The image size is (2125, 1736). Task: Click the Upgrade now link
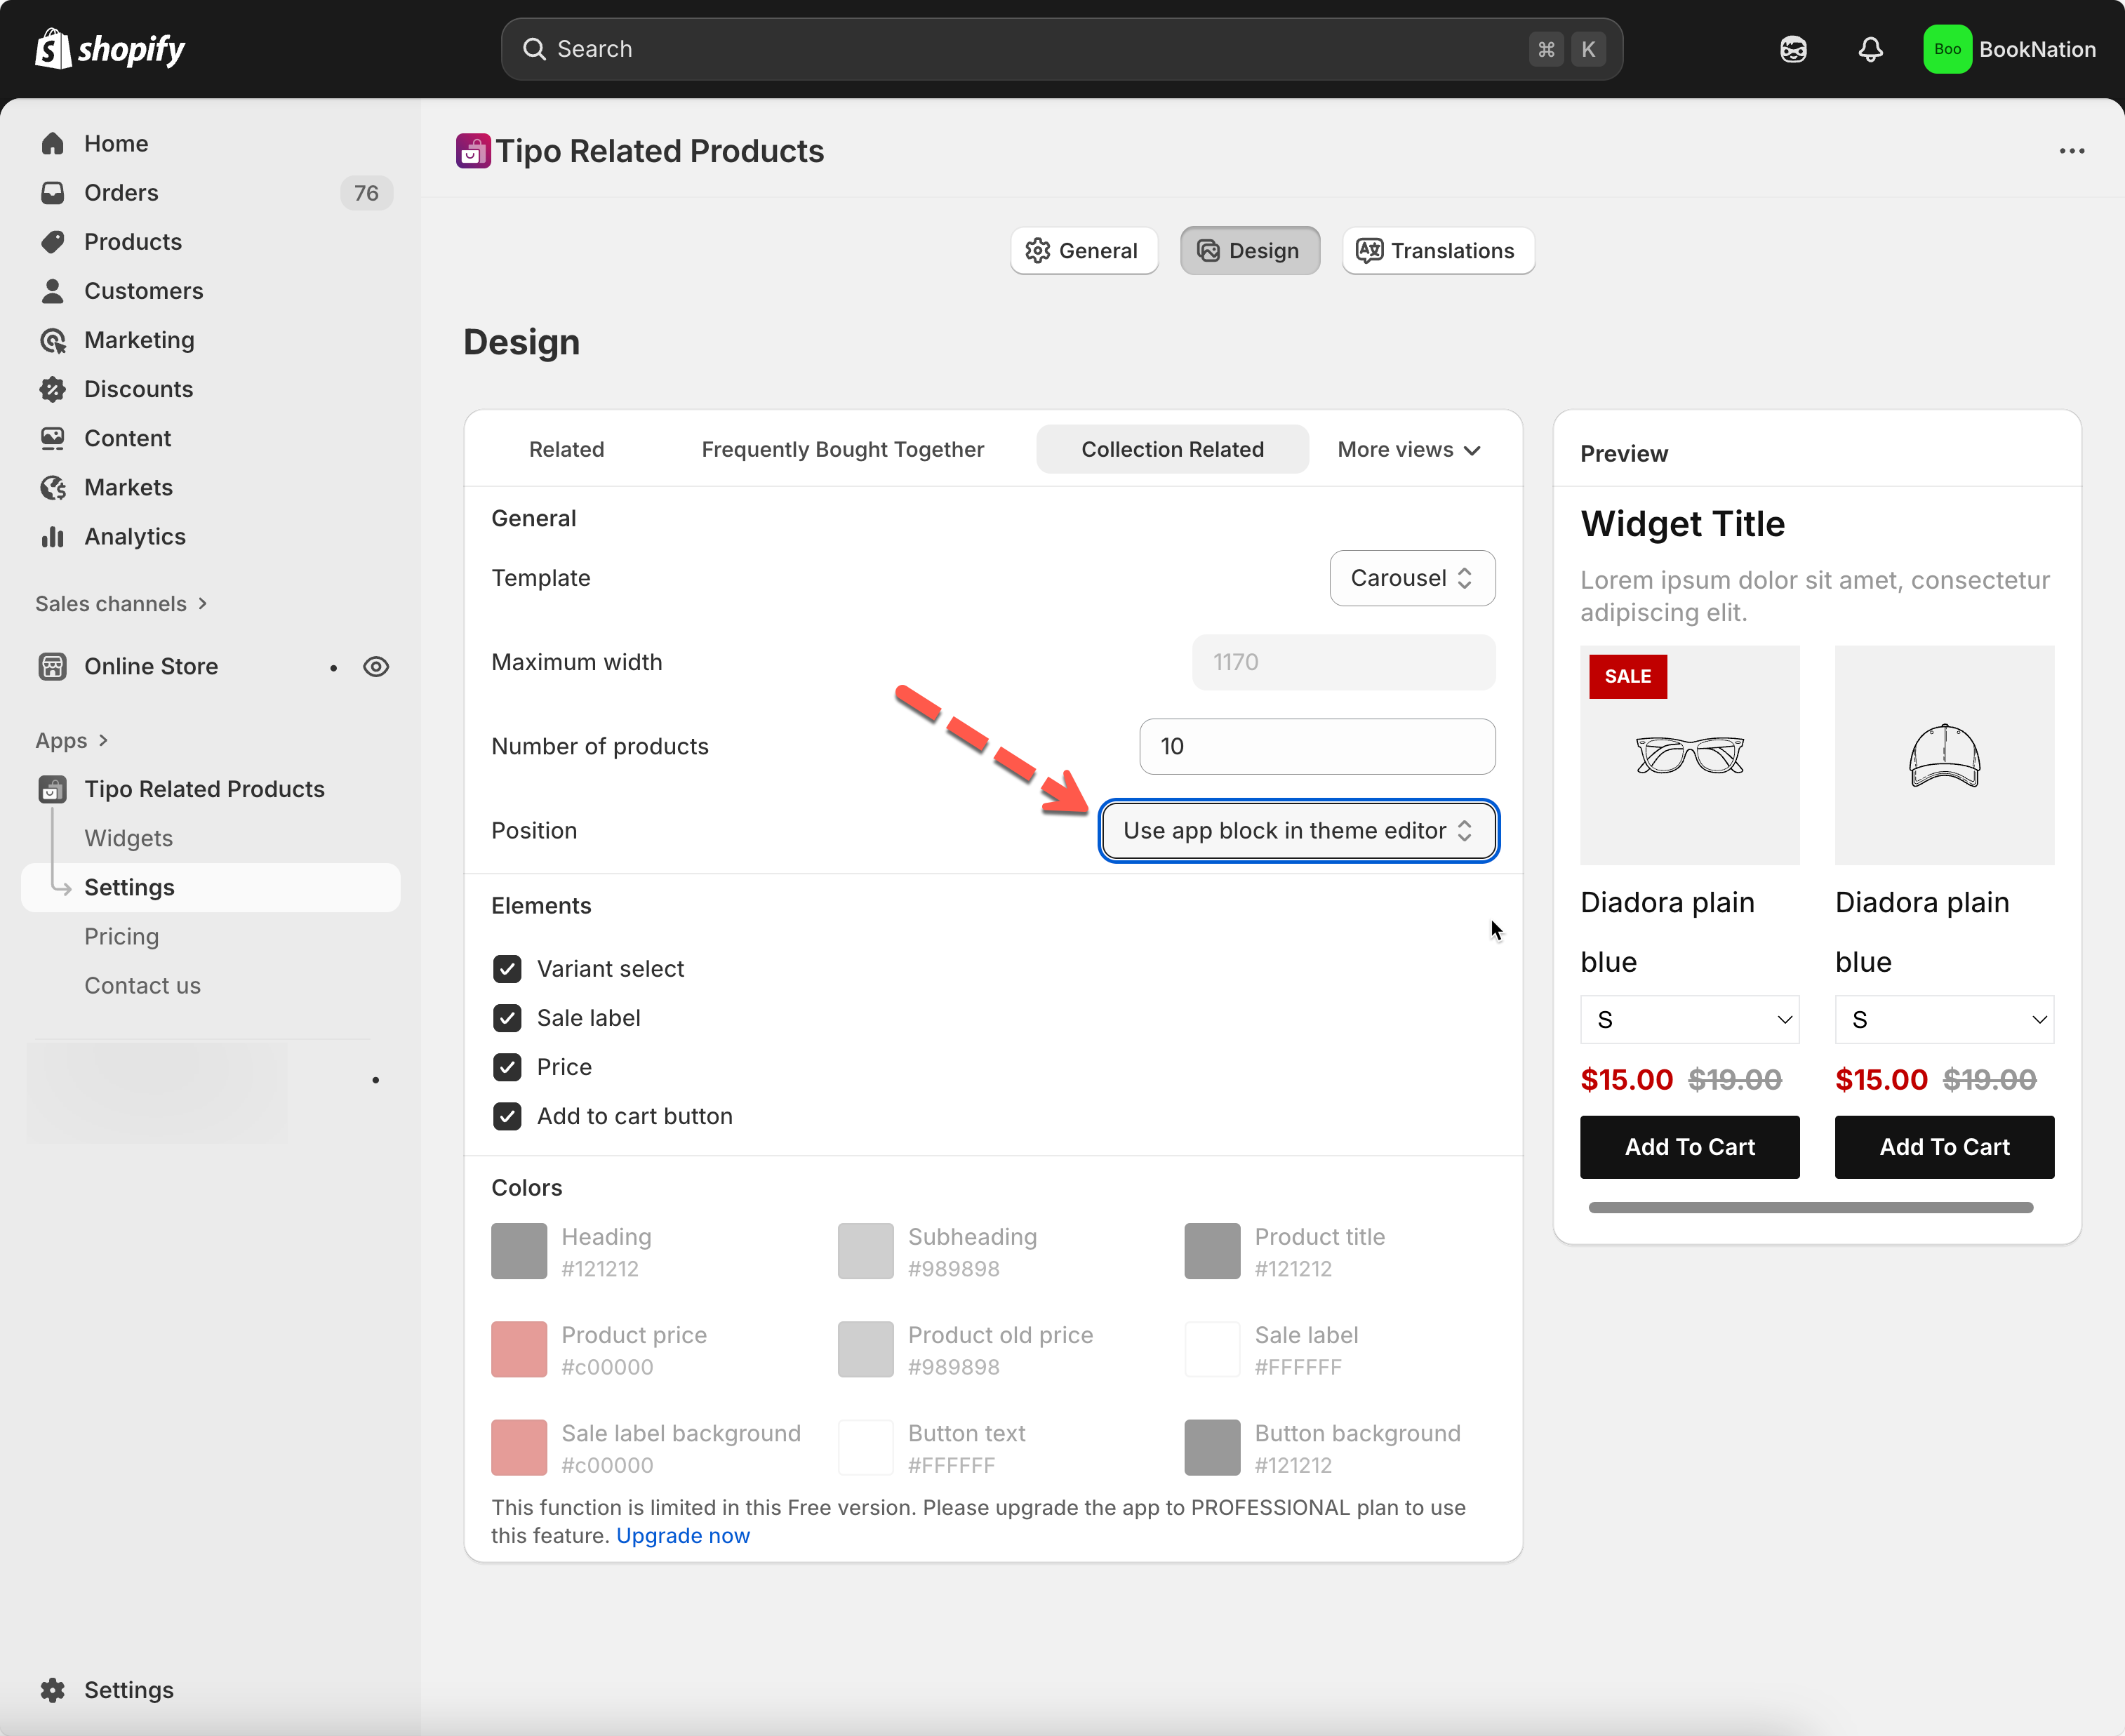[x=682, y=1535]
